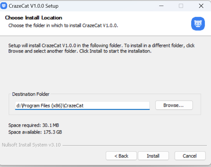Start installation with the Install button

(153, 156)
